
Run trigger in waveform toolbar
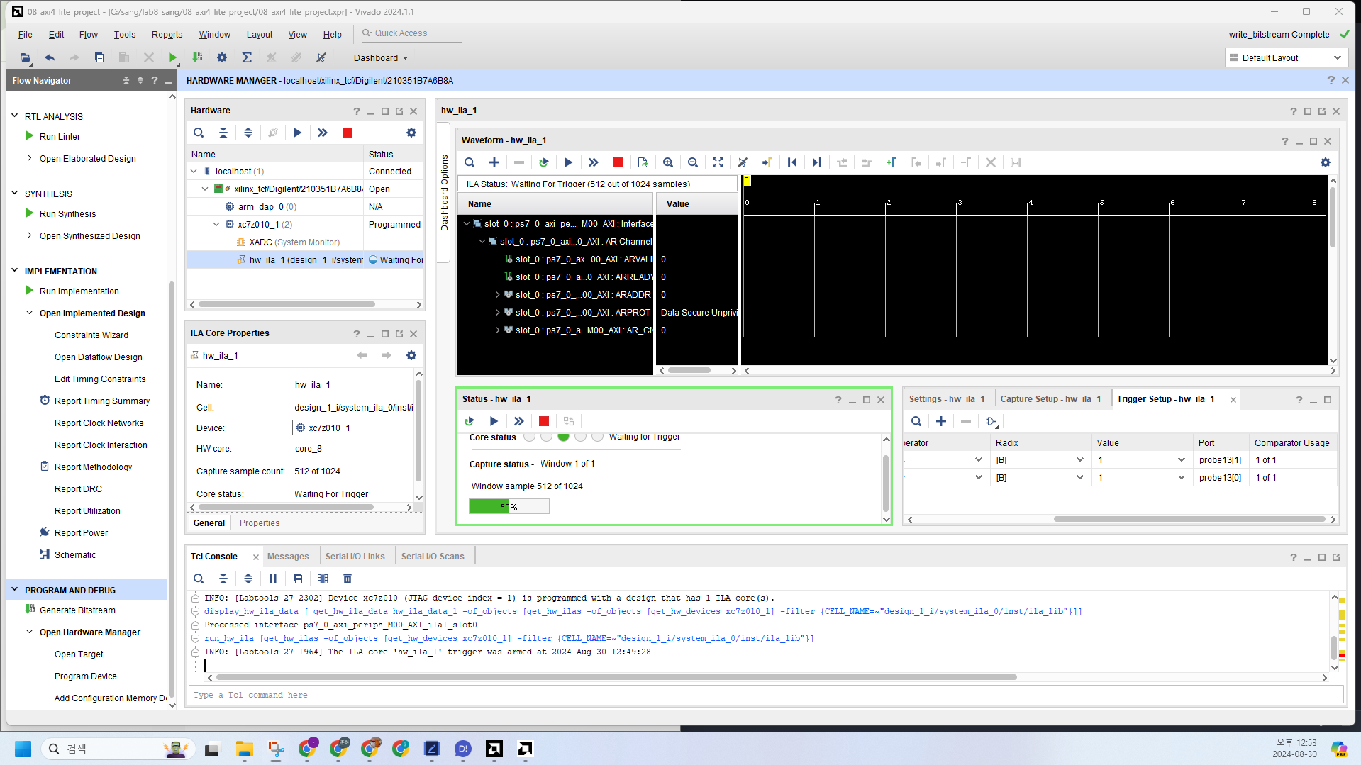[568, 162]
